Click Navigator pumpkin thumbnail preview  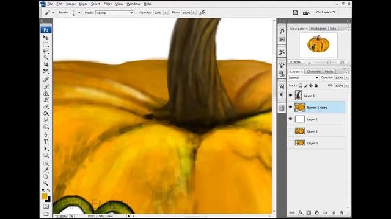click(x=318, y=45)
